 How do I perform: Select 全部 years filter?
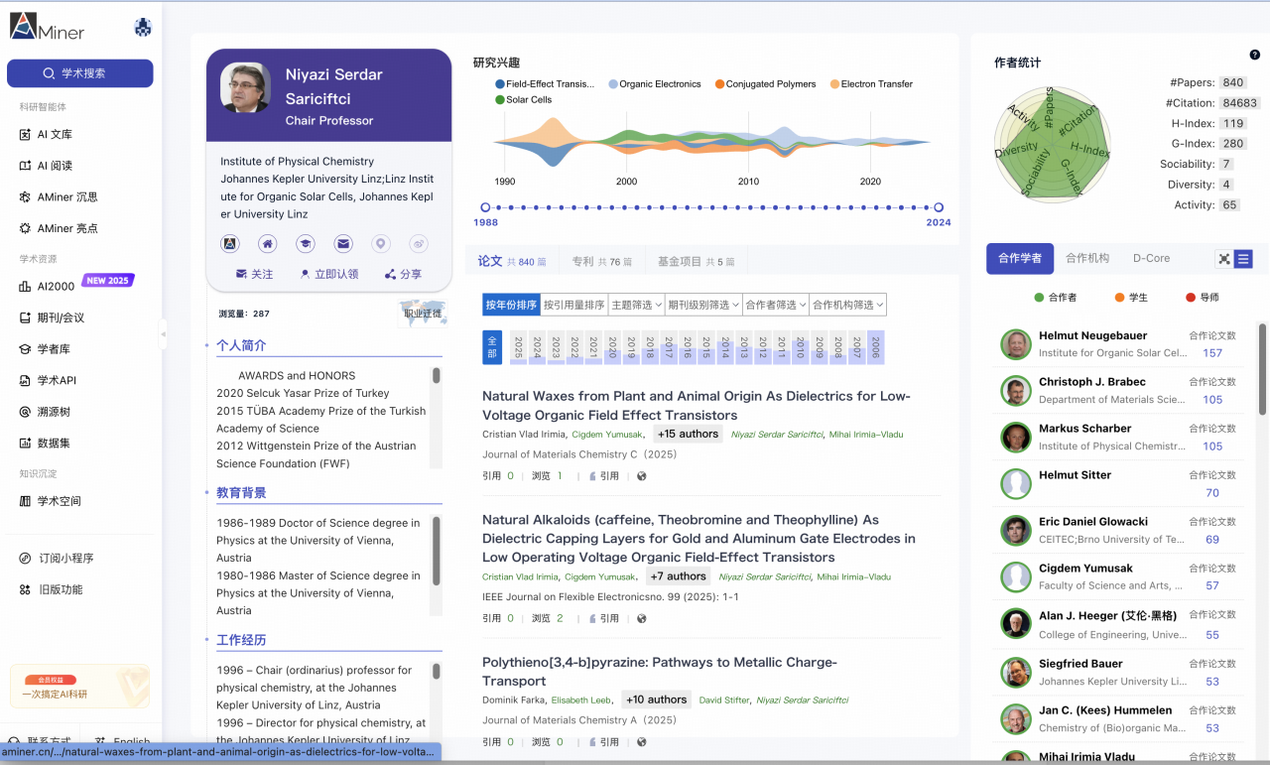(493, 346)
